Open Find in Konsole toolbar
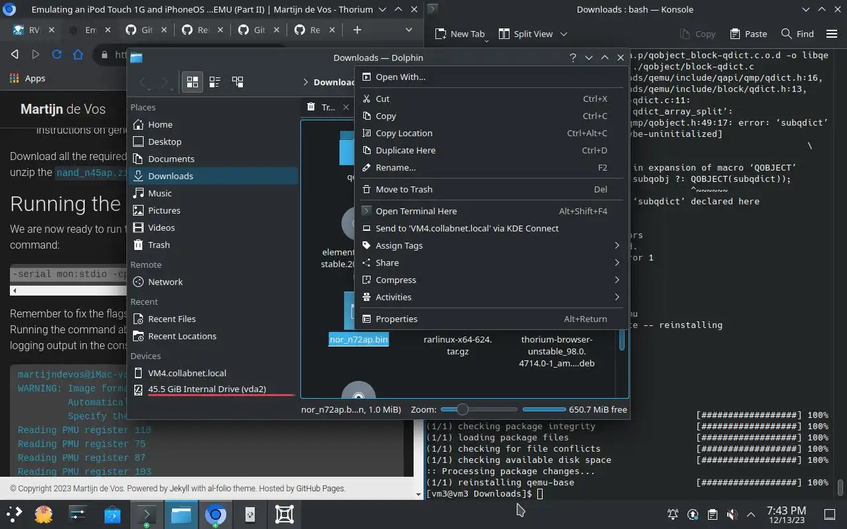The width and height of the screenshot is (847, 529). coord(797,34)
